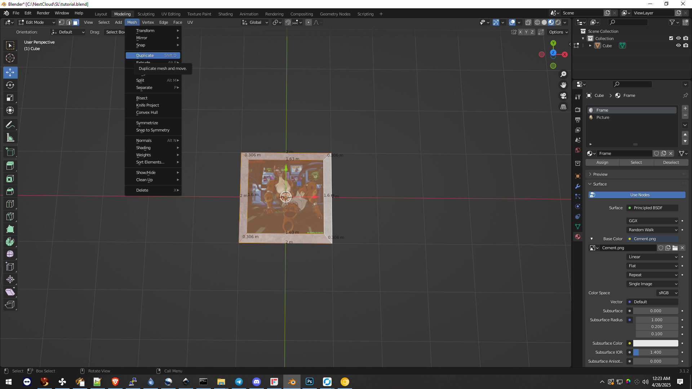
Task: Open Discord from the Windows taskbar
Action: (x=257, y=382)
